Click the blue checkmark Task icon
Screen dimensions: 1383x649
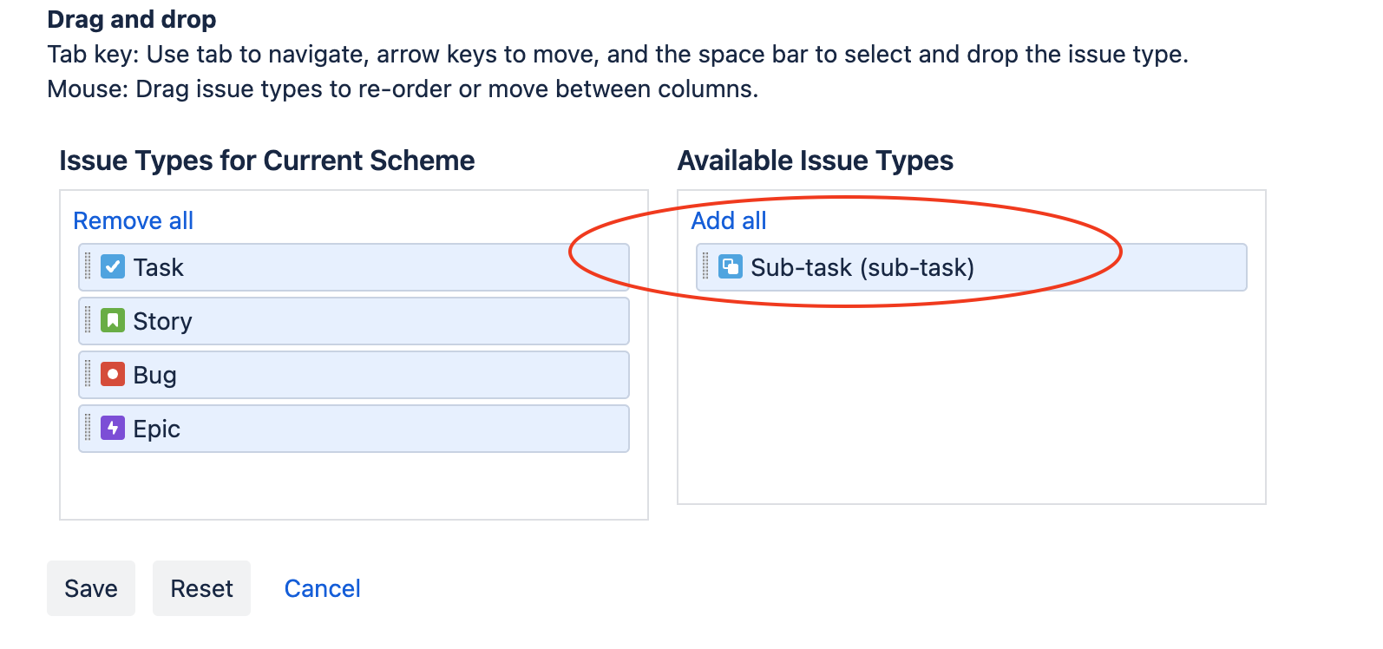[x=113, y=267]
